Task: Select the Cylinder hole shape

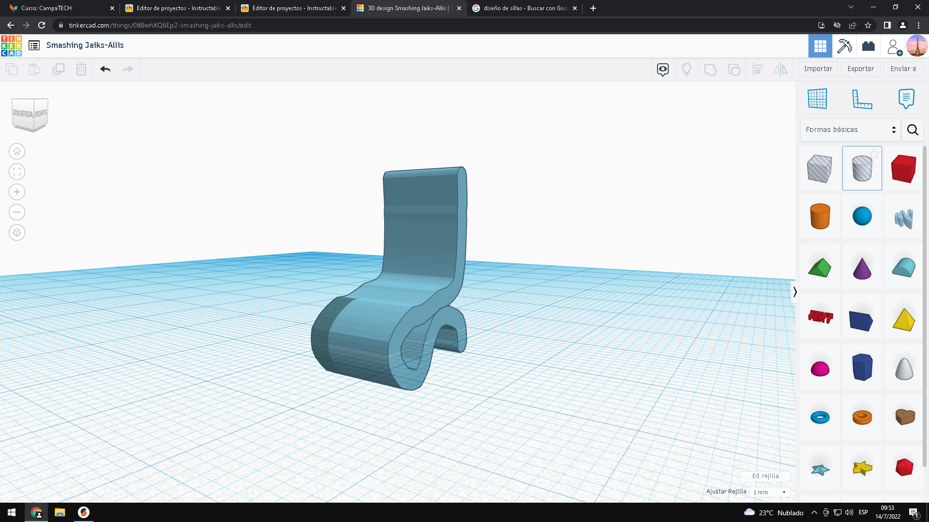Action: click(x=862, y=168)
